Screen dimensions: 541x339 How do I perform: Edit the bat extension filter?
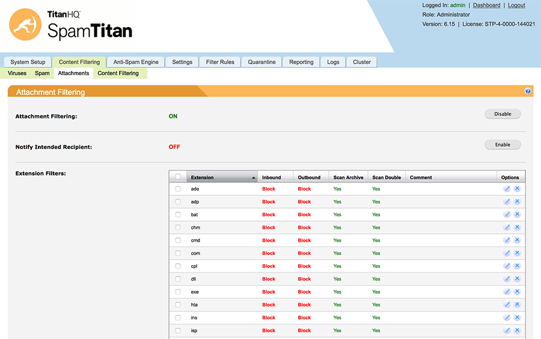point(507,215)
